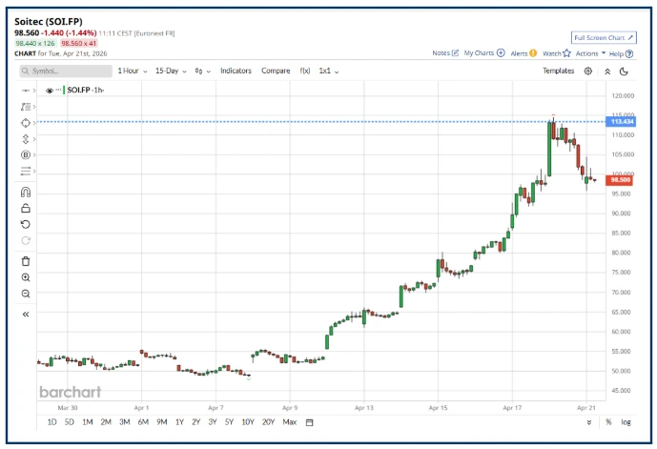Open Compare menu
Viewport: 657px width, 449px height.
tap(276, 71)
